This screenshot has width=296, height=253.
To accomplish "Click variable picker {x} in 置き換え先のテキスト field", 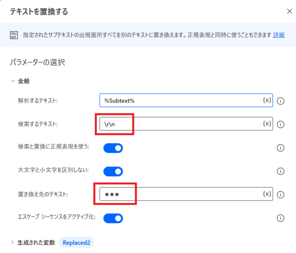I will (x=267, y=194).
